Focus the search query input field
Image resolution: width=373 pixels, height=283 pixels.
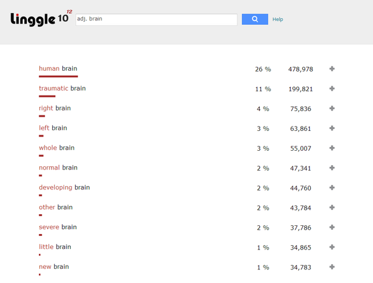coord(155,19)
